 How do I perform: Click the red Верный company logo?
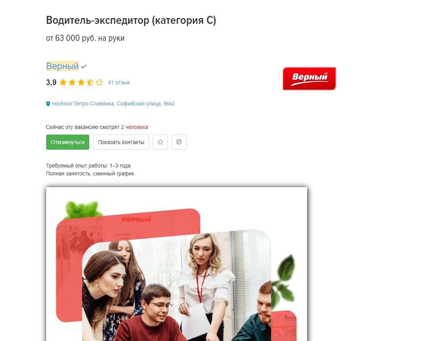[309, 78]
